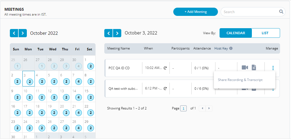Open the QA test with subc... meeting

point(123,89)
